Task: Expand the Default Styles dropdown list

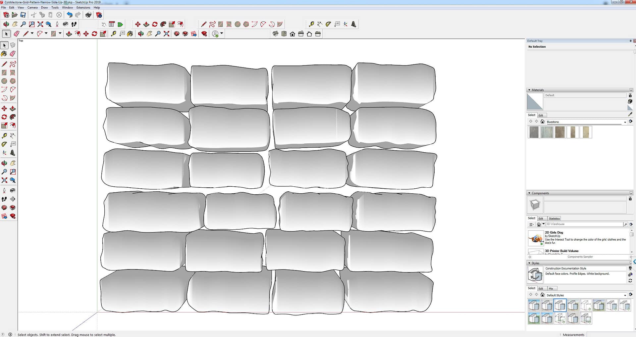Action: click(x=625, y=295)
